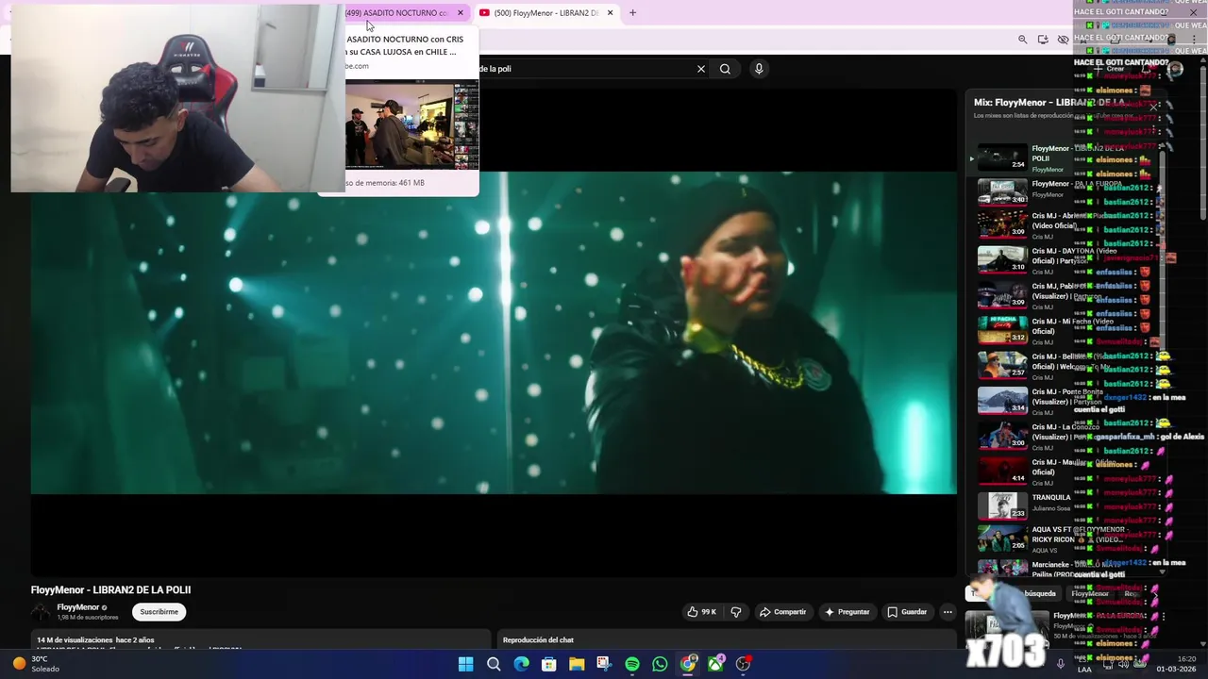Open WhatsApp from taskbar

(x=660, y=664)
